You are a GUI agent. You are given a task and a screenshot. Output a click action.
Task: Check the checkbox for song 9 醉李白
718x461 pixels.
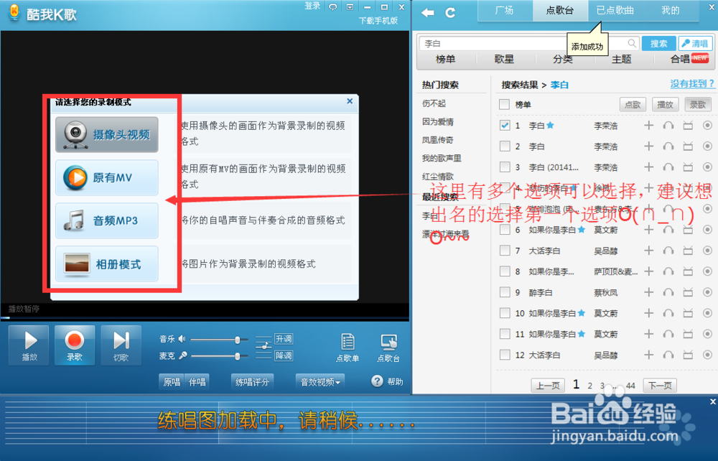click(x=505, y=292)
